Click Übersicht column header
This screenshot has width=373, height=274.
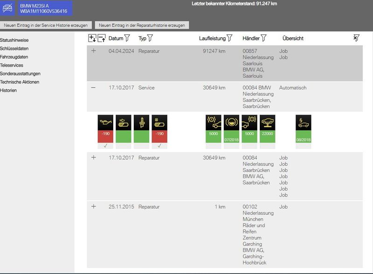pyautogui.click(x=293, y=38)
